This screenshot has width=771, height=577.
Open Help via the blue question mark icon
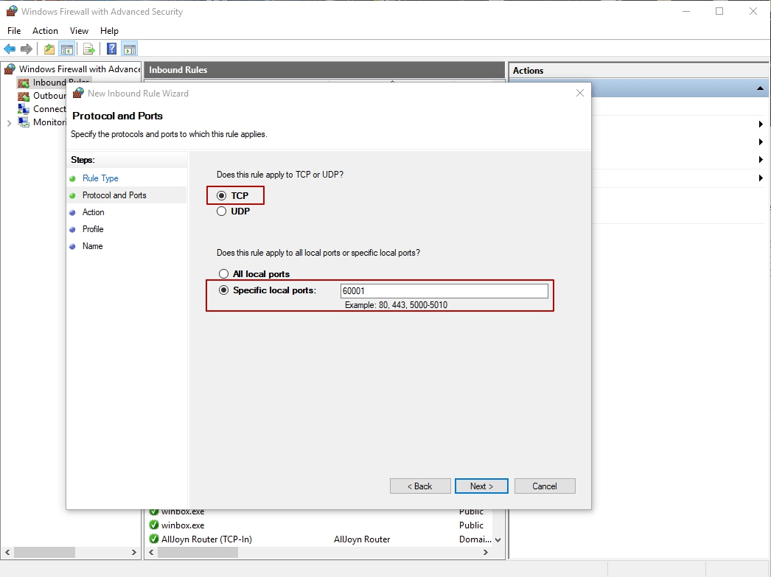tap(112, 49)
